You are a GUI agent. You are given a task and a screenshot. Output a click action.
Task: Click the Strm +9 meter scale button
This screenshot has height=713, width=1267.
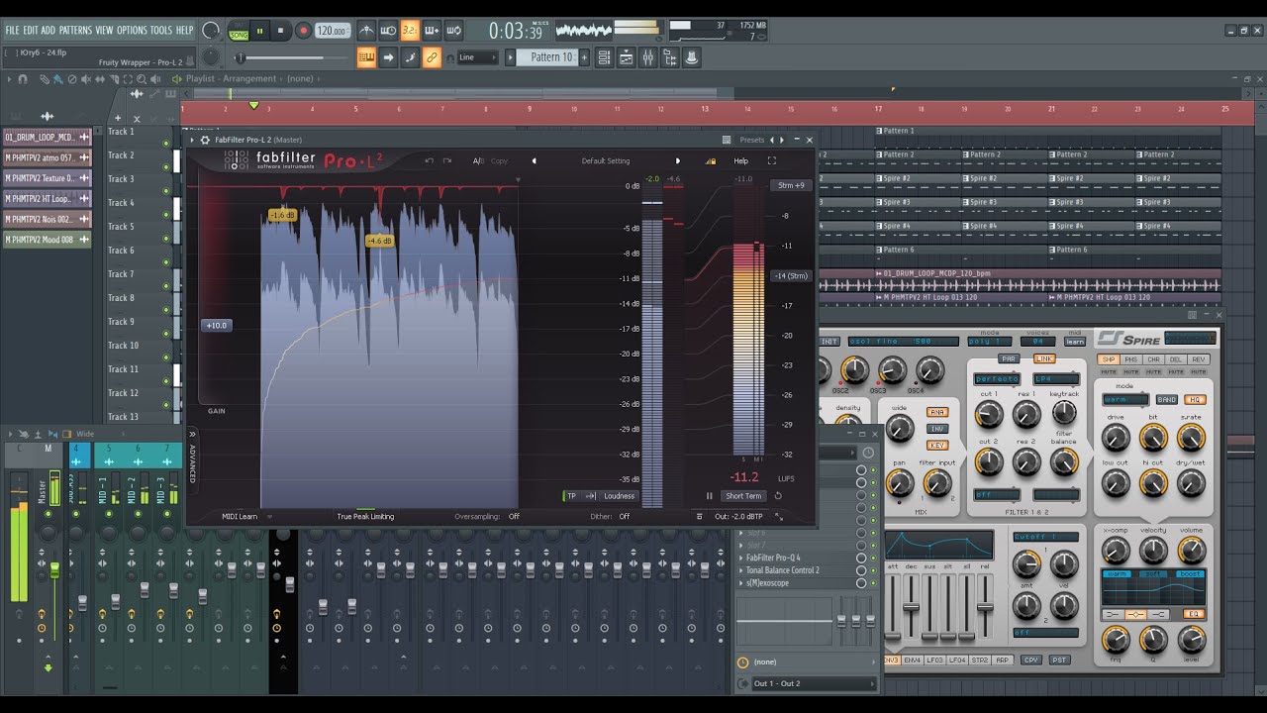[x=791, y=185]
